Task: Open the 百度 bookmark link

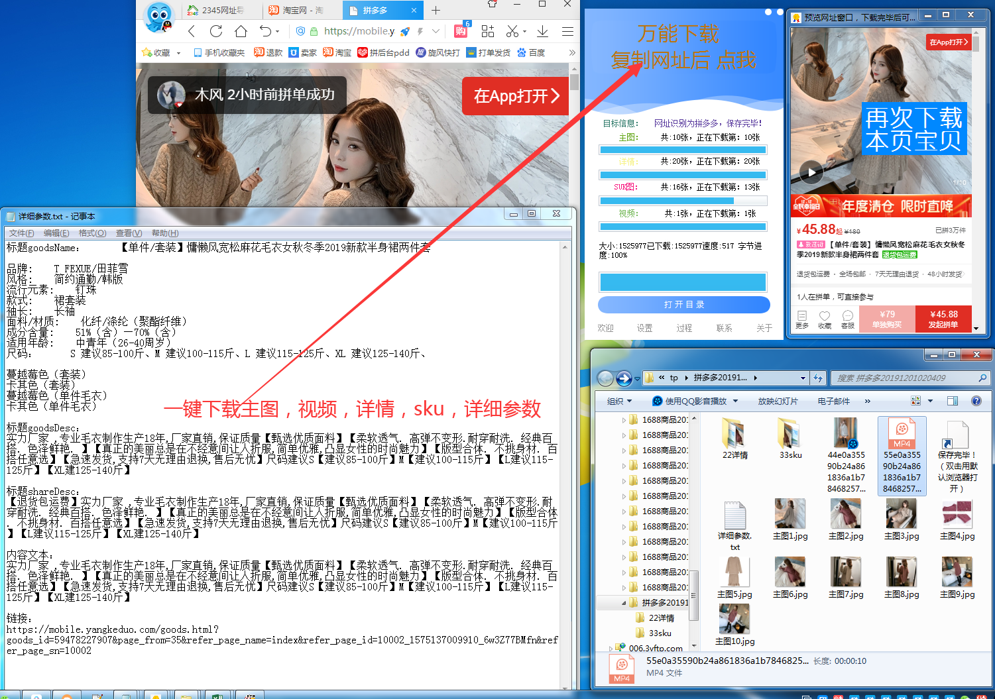Action: coord(531,52)
